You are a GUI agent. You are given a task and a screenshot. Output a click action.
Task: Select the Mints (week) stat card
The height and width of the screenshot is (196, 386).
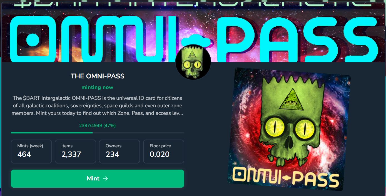(31, 152)
